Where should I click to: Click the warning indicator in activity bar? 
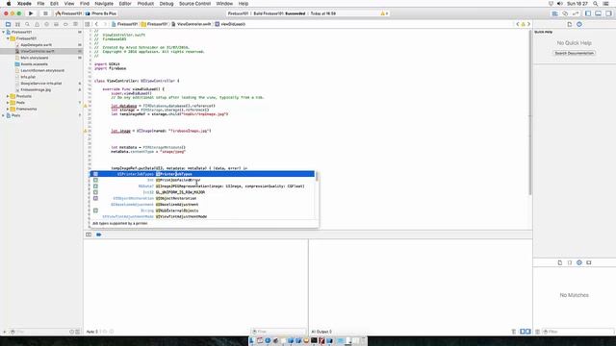(384, 13)
